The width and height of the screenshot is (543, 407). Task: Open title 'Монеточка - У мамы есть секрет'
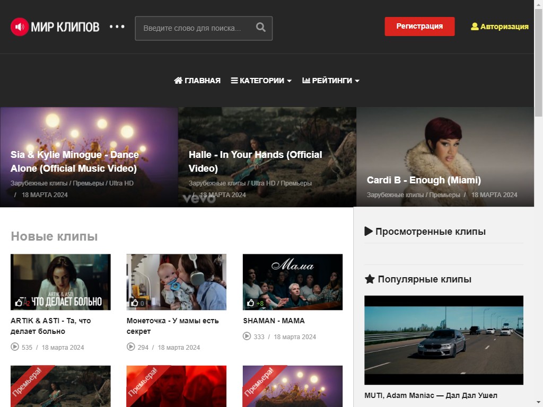click(172, 326)
